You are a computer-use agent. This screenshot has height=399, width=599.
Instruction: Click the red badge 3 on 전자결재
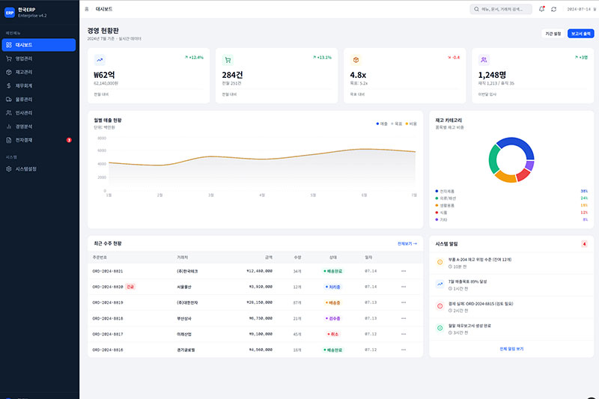(x=69, y=140)
